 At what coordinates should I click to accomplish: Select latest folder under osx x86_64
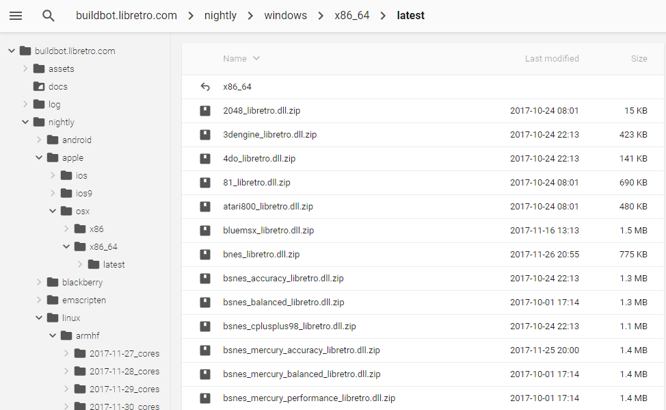coord(114,264)
